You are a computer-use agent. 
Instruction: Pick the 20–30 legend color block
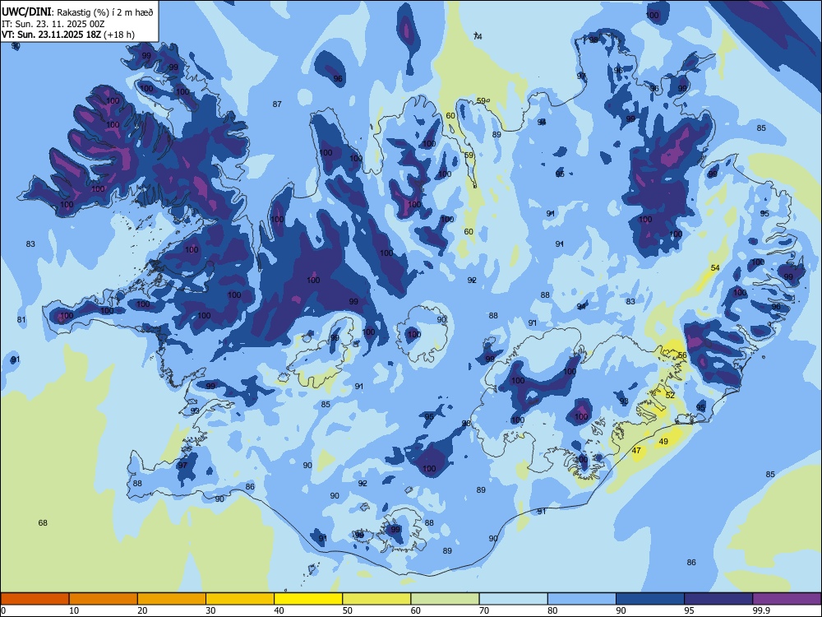click(172, 599)
